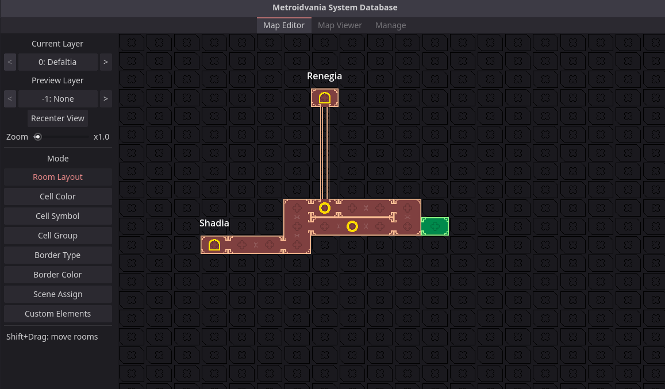The image size is (665, 389).
Task: Choose the Custom Elements button
Action: [x=57, y=314]
